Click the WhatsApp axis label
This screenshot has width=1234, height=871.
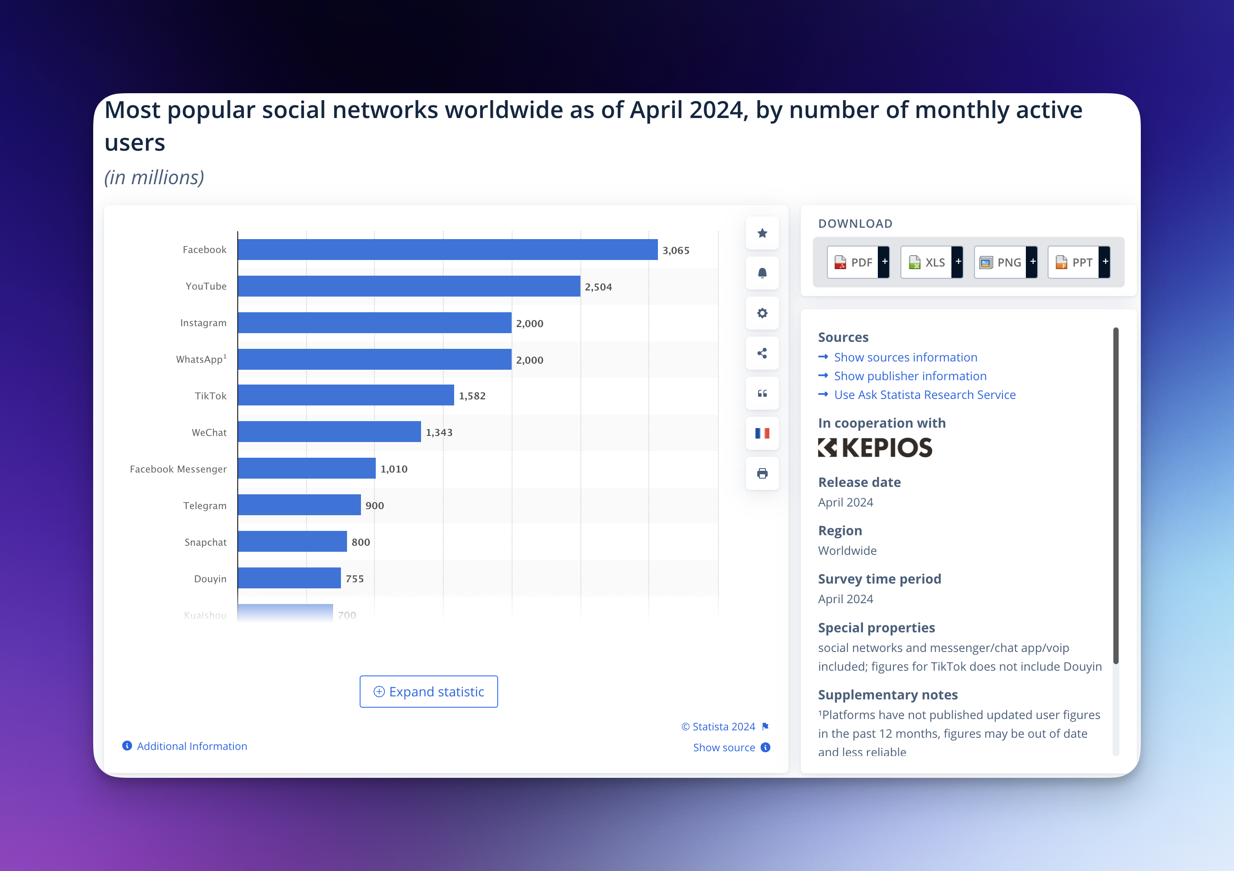tap(202, 359)
